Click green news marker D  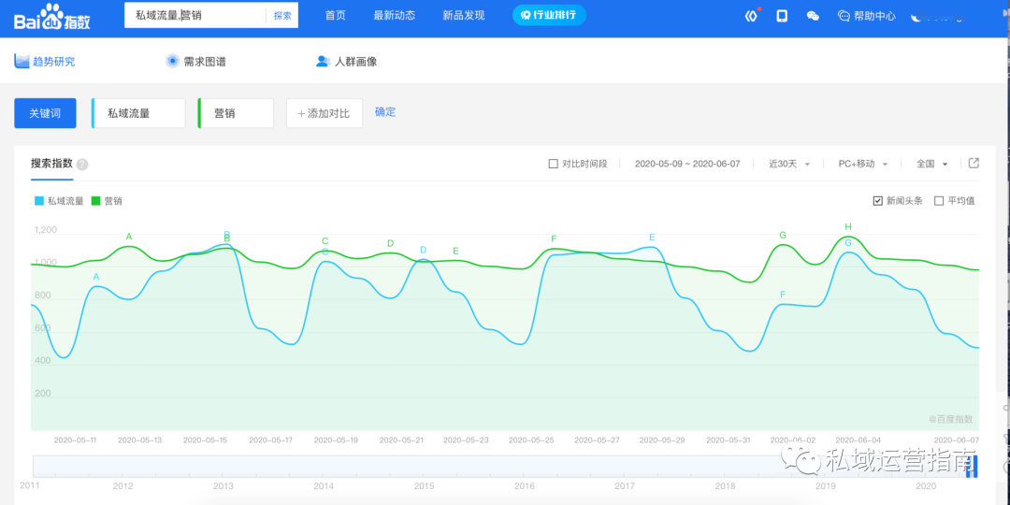(x=390, y=243)
